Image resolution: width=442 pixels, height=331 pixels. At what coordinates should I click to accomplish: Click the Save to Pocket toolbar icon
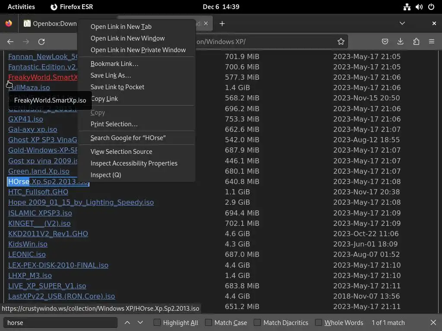(x=385, y=42)
